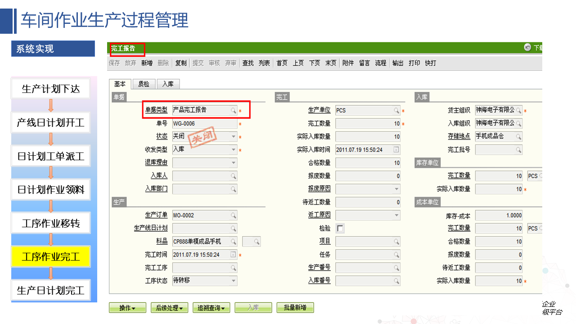
Task: Open lookup icon for 生产订单 field
Action: coord(234,215)
